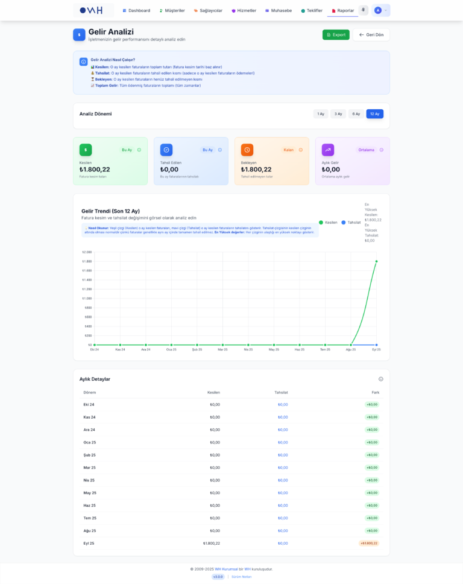Click the purple trend icon on Aylık Gelir card
463x584 pixels.
[x=328, y=150]
